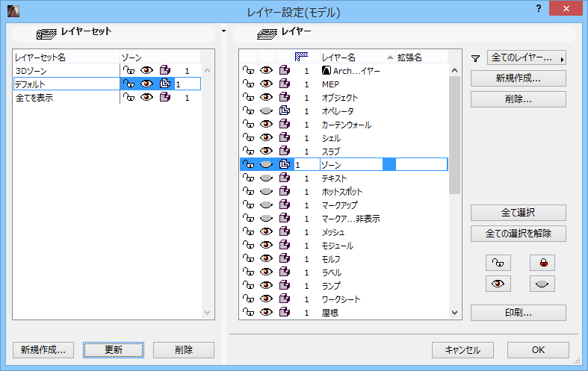588x371 pixels.
Task: Toggle lock icon on シェル layer
Action: pyautogui.click(x=248, y=137)
